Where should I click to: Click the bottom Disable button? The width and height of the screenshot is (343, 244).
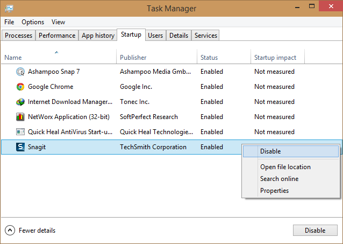tap(315, 231)
